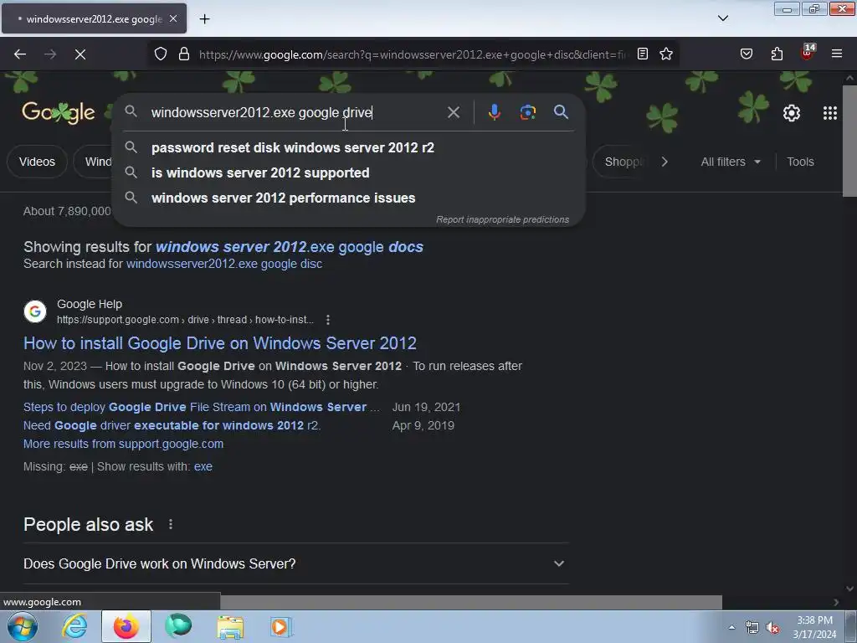Open How to install Google Drive result

pyautogui.click(x=220, y=343)
